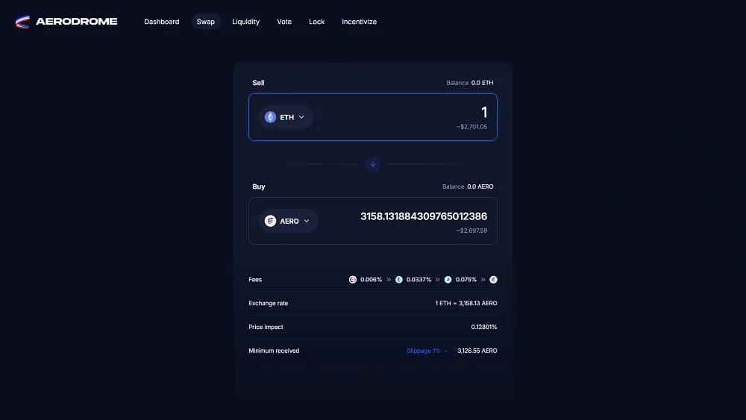Open the Slippage 1% setting
The height and width of the screenshot is (420, 746).
click(427, 351)
